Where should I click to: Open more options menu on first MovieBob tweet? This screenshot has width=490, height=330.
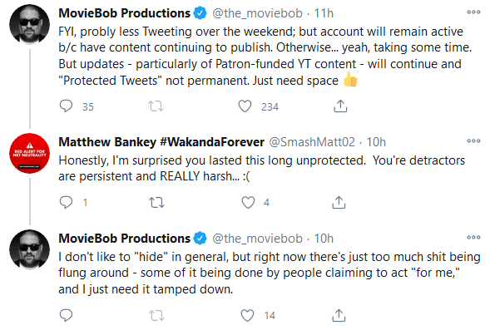pyautogui.click(x=473, y=12)
